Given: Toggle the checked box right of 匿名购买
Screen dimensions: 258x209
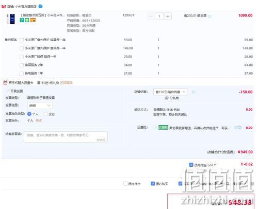Looking at the screenshot, I should pos(180,184).
